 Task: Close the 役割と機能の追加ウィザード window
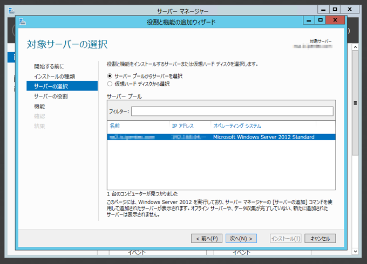pos(335,20)
